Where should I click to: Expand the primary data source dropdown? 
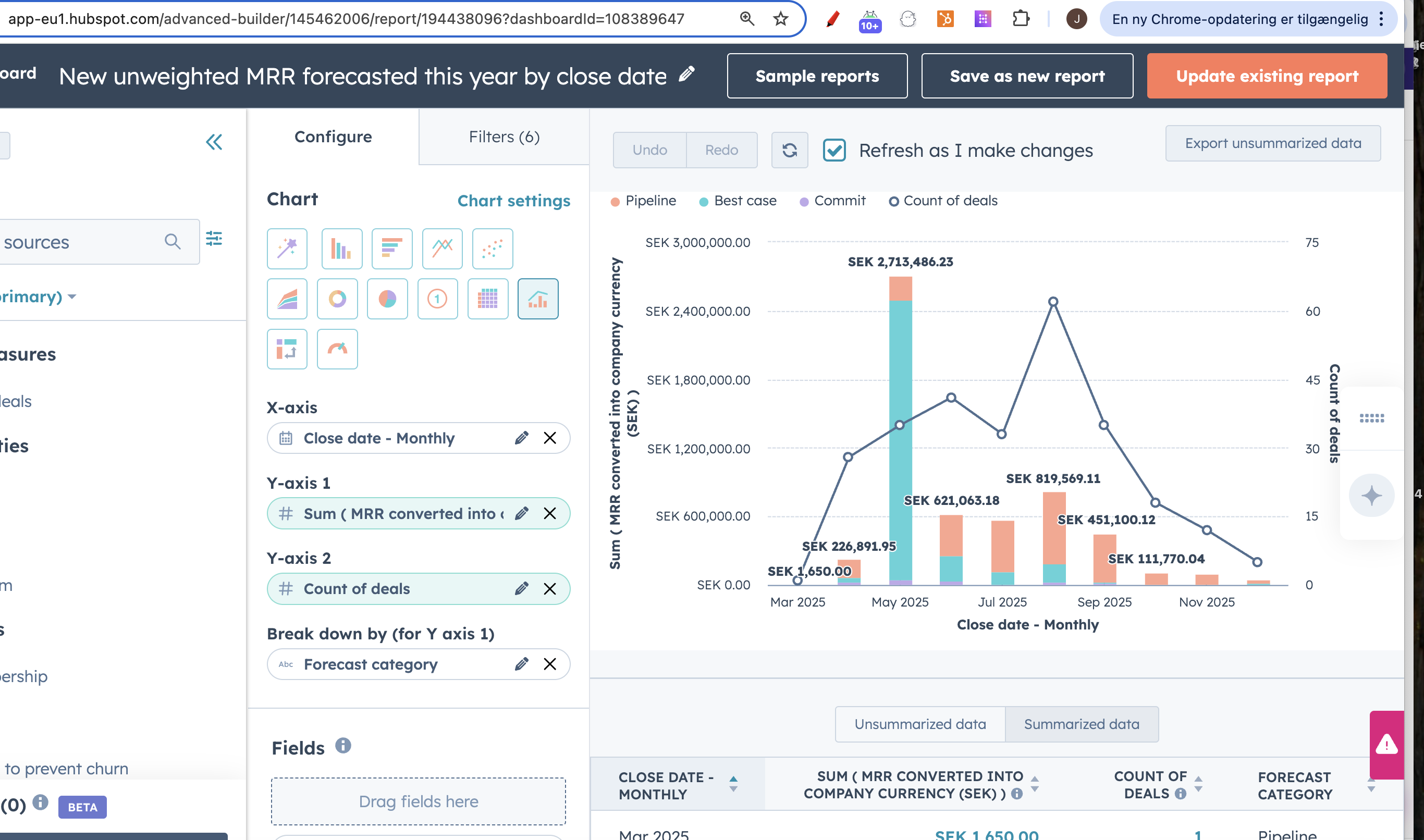pyautogui.click(x=71, y=297)
